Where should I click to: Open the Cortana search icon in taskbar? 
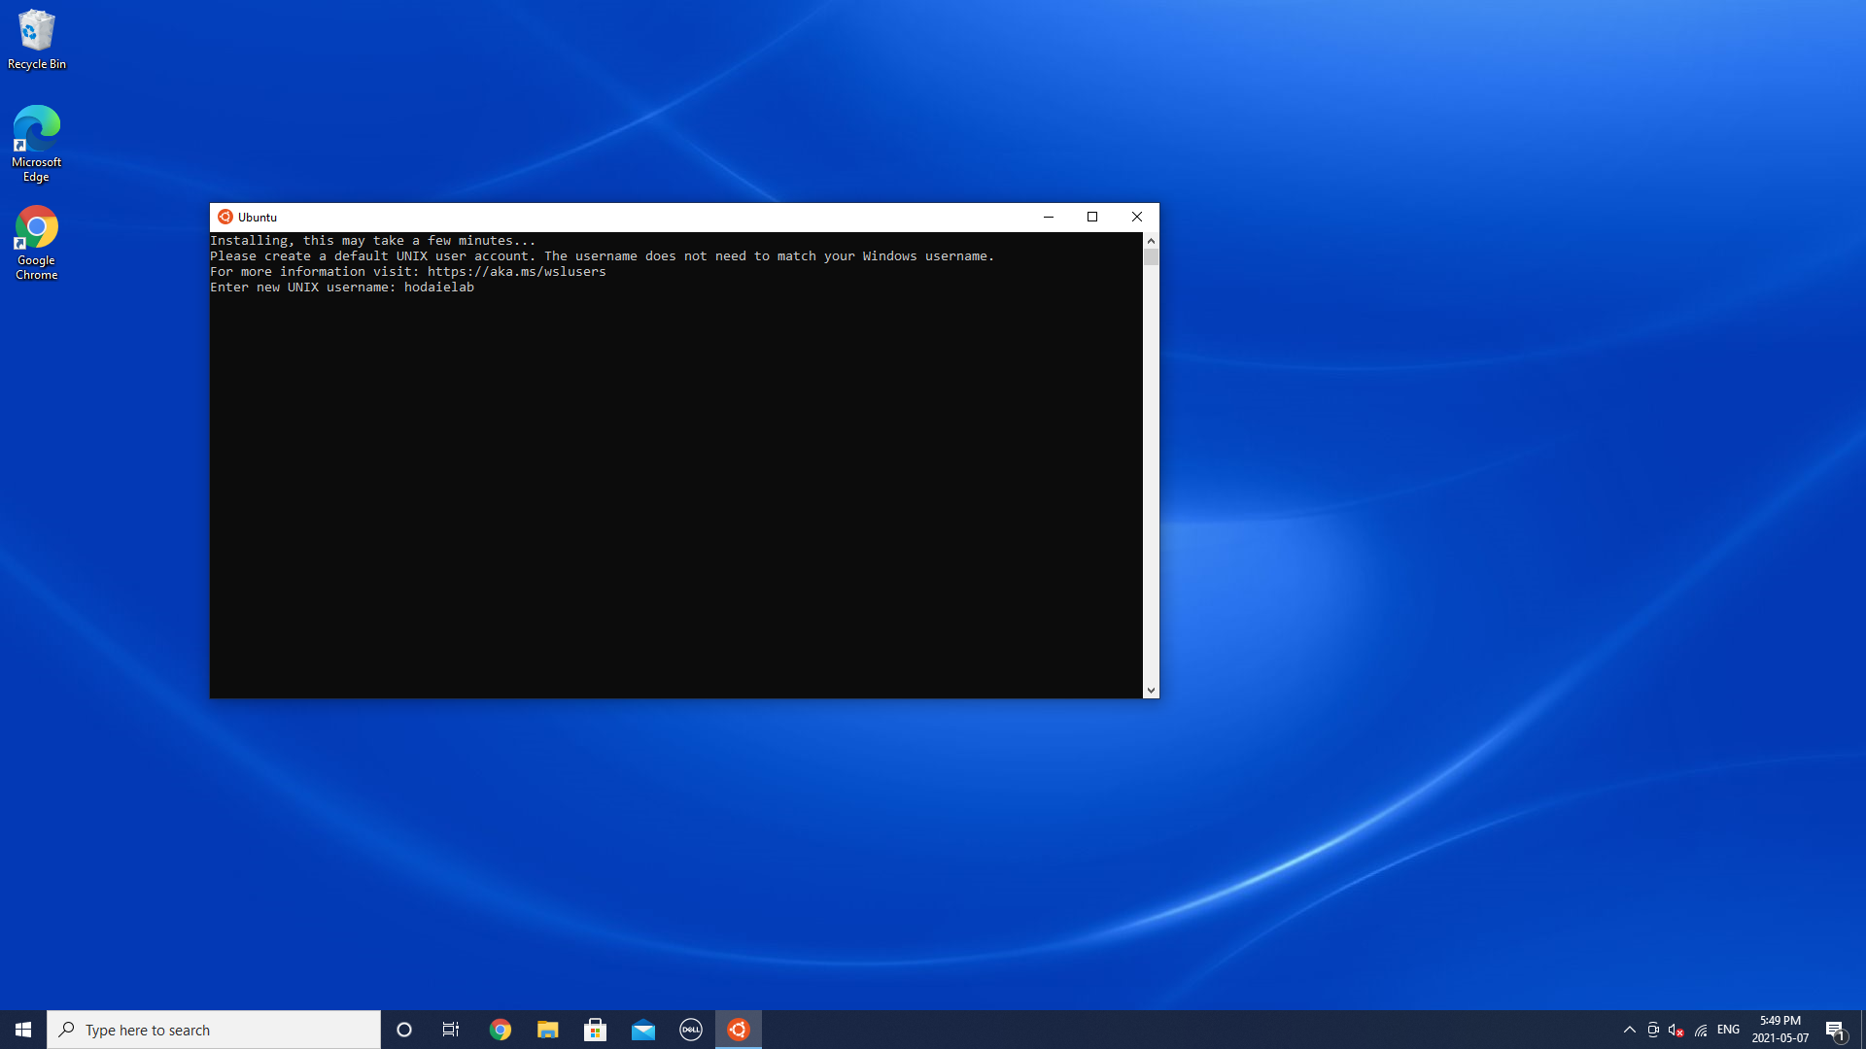[x=403, y=1029]
